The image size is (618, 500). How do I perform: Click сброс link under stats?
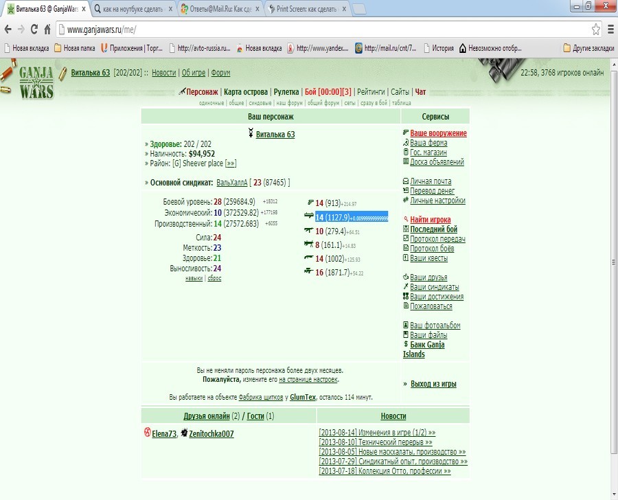tap(214, 278)
